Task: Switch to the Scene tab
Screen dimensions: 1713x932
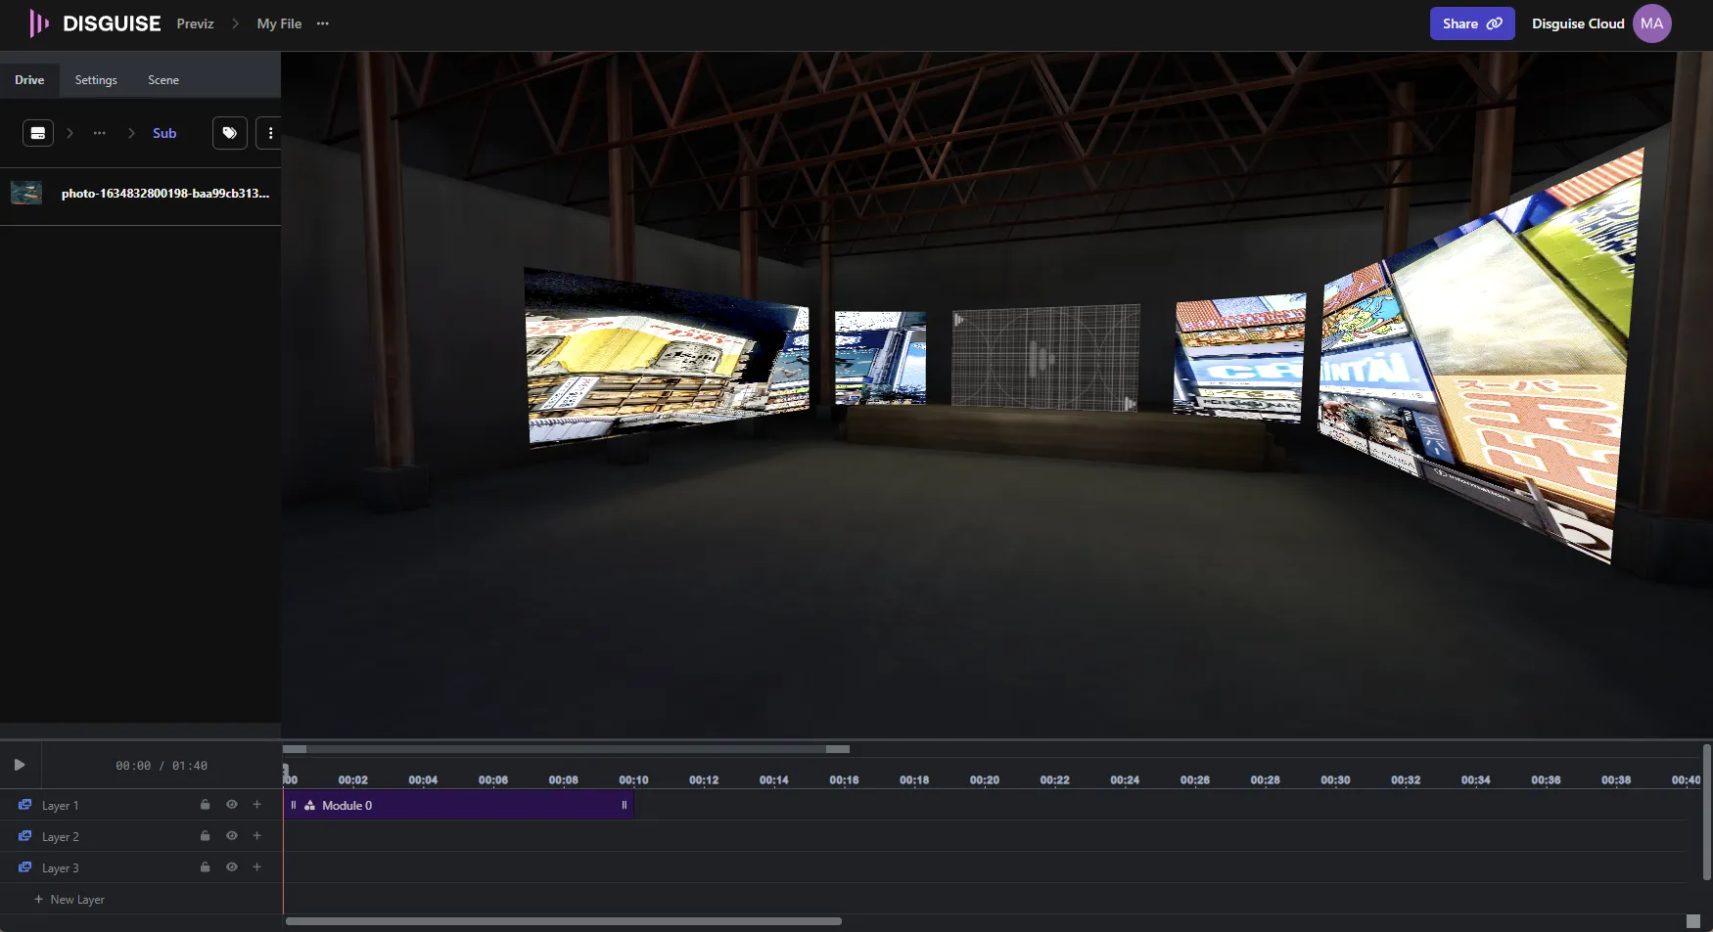Action: [163, 80]
